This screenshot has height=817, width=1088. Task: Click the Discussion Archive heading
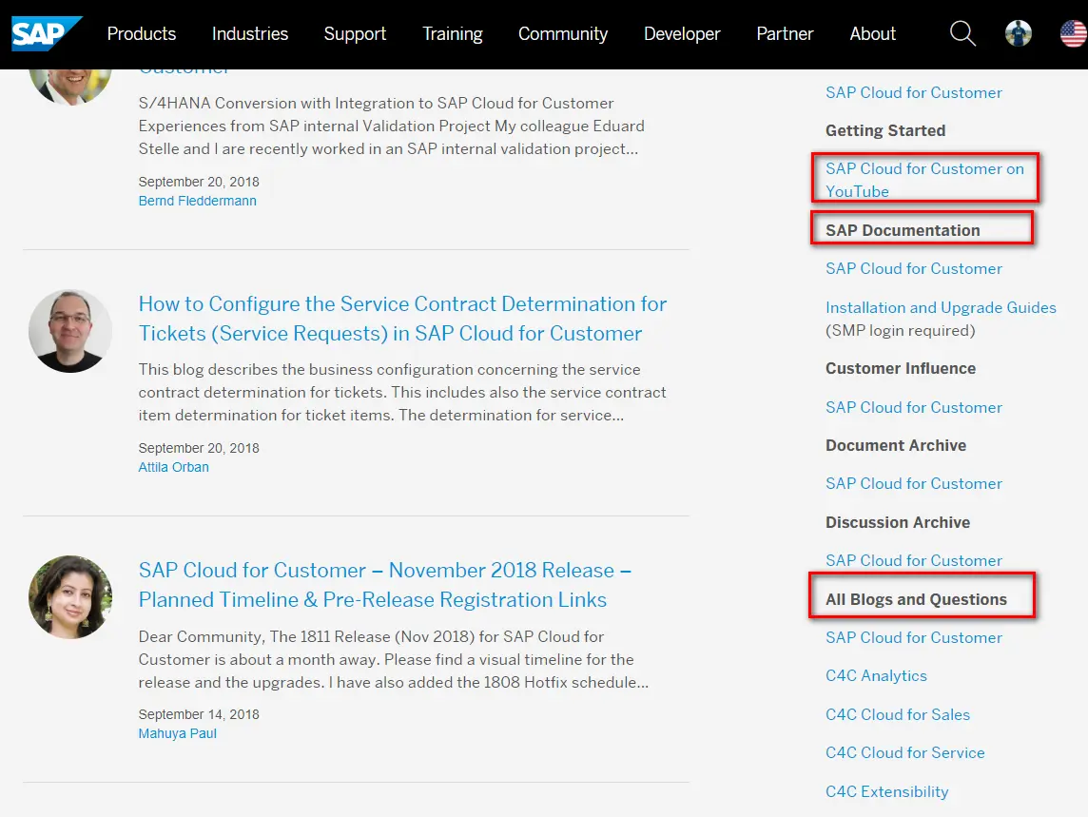[x=898, y=522]
